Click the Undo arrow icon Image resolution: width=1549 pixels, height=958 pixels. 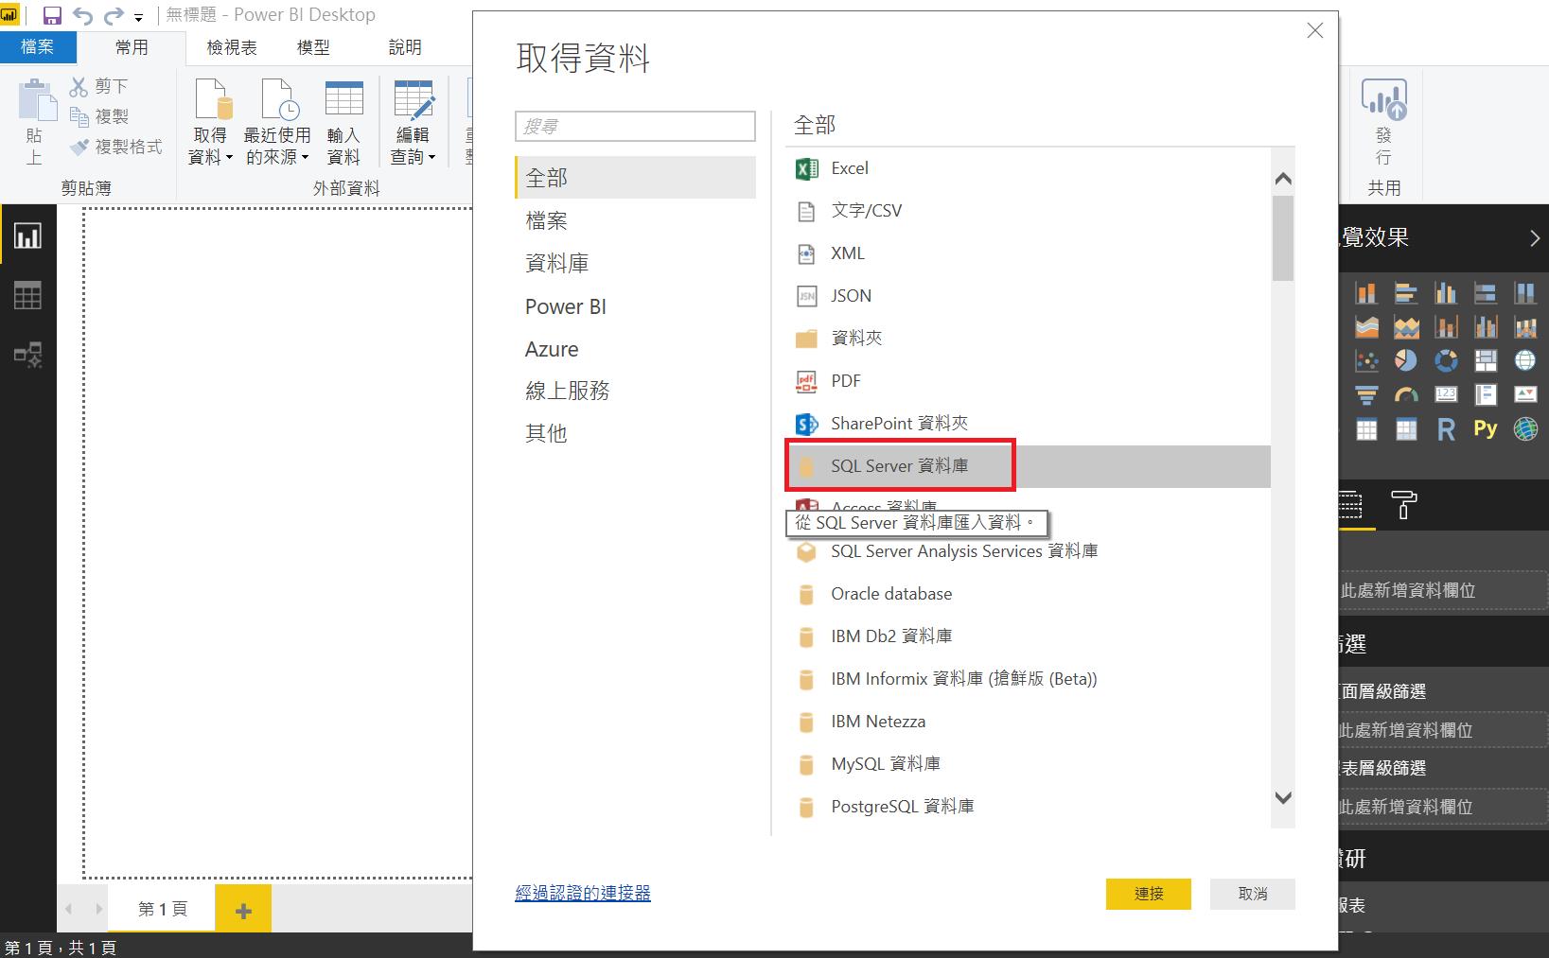pos(82,15)
